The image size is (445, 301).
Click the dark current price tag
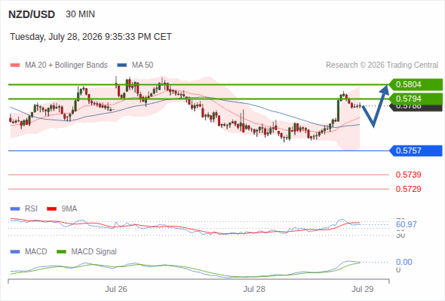click(416, 108)
